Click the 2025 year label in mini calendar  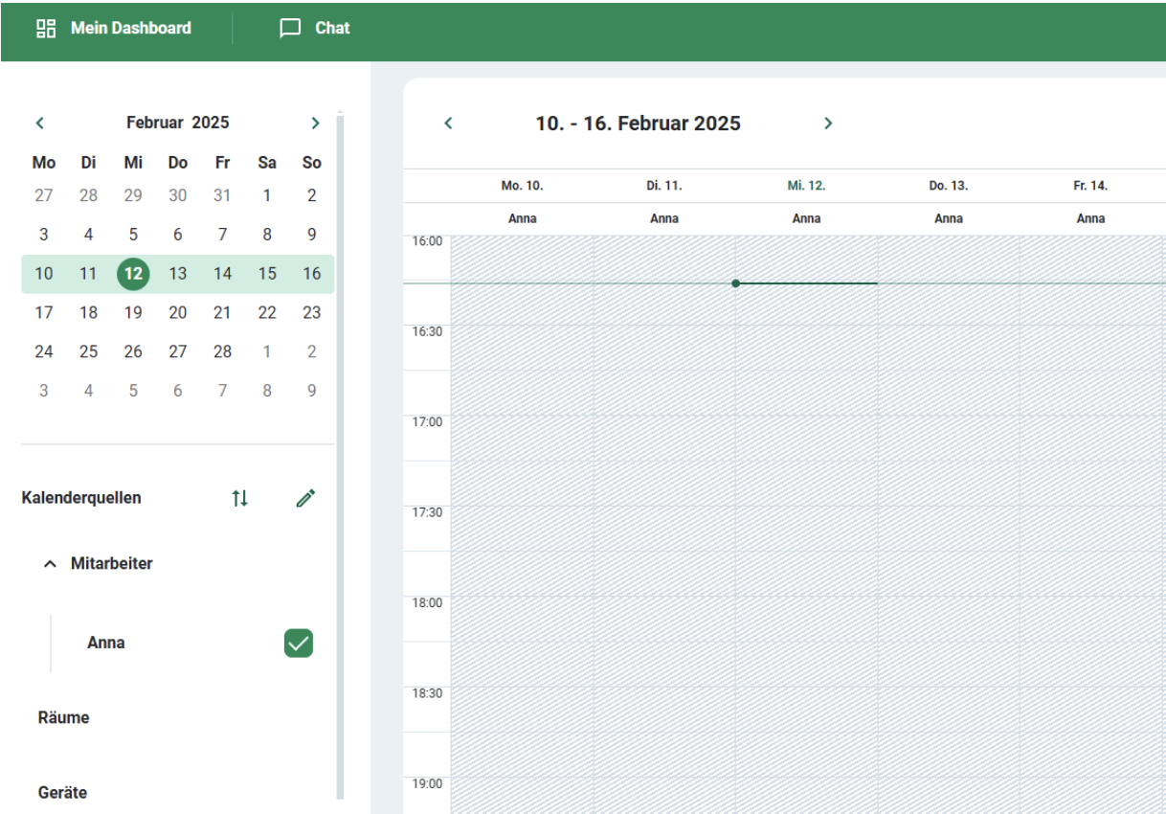coord(211,123)
